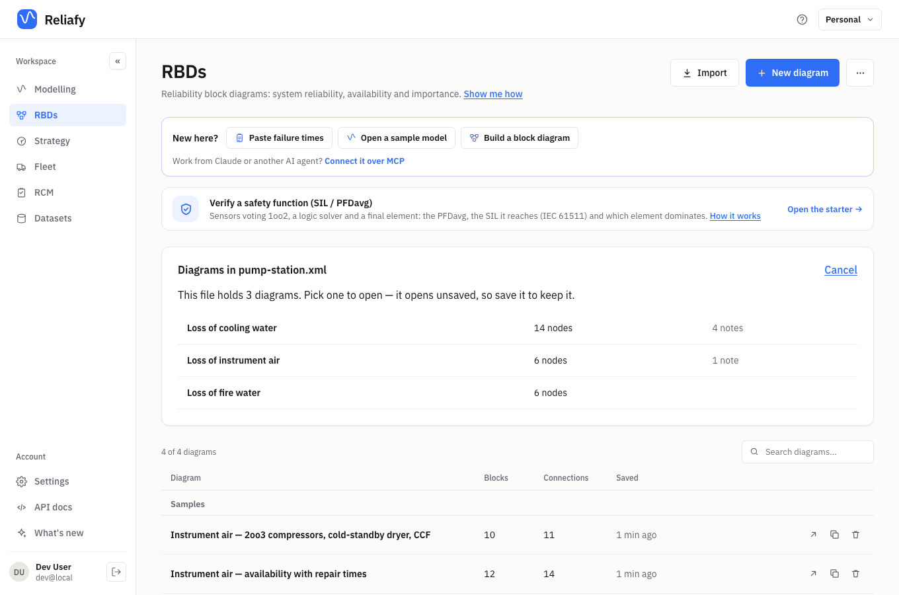899x595 pixels.
Task: Click Open a sample model
Action: point(397,138)
